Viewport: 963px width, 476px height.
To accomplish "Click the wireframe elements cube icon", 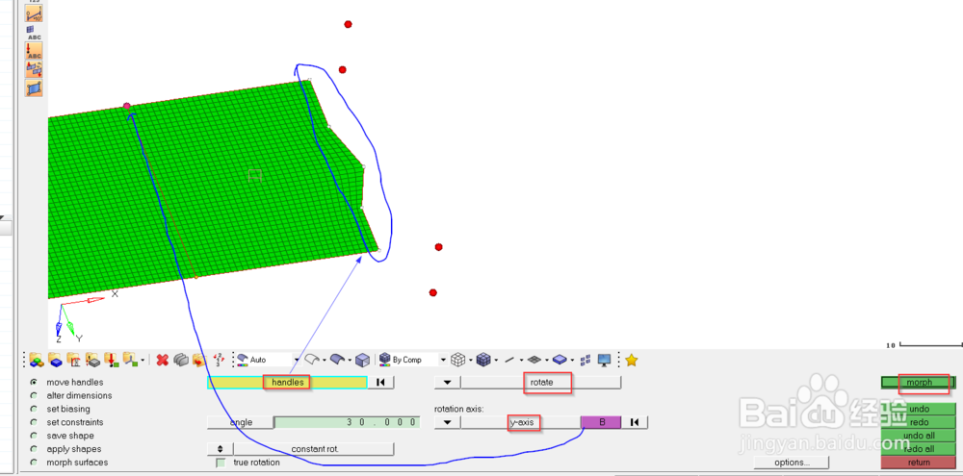I will coord(456,360).
